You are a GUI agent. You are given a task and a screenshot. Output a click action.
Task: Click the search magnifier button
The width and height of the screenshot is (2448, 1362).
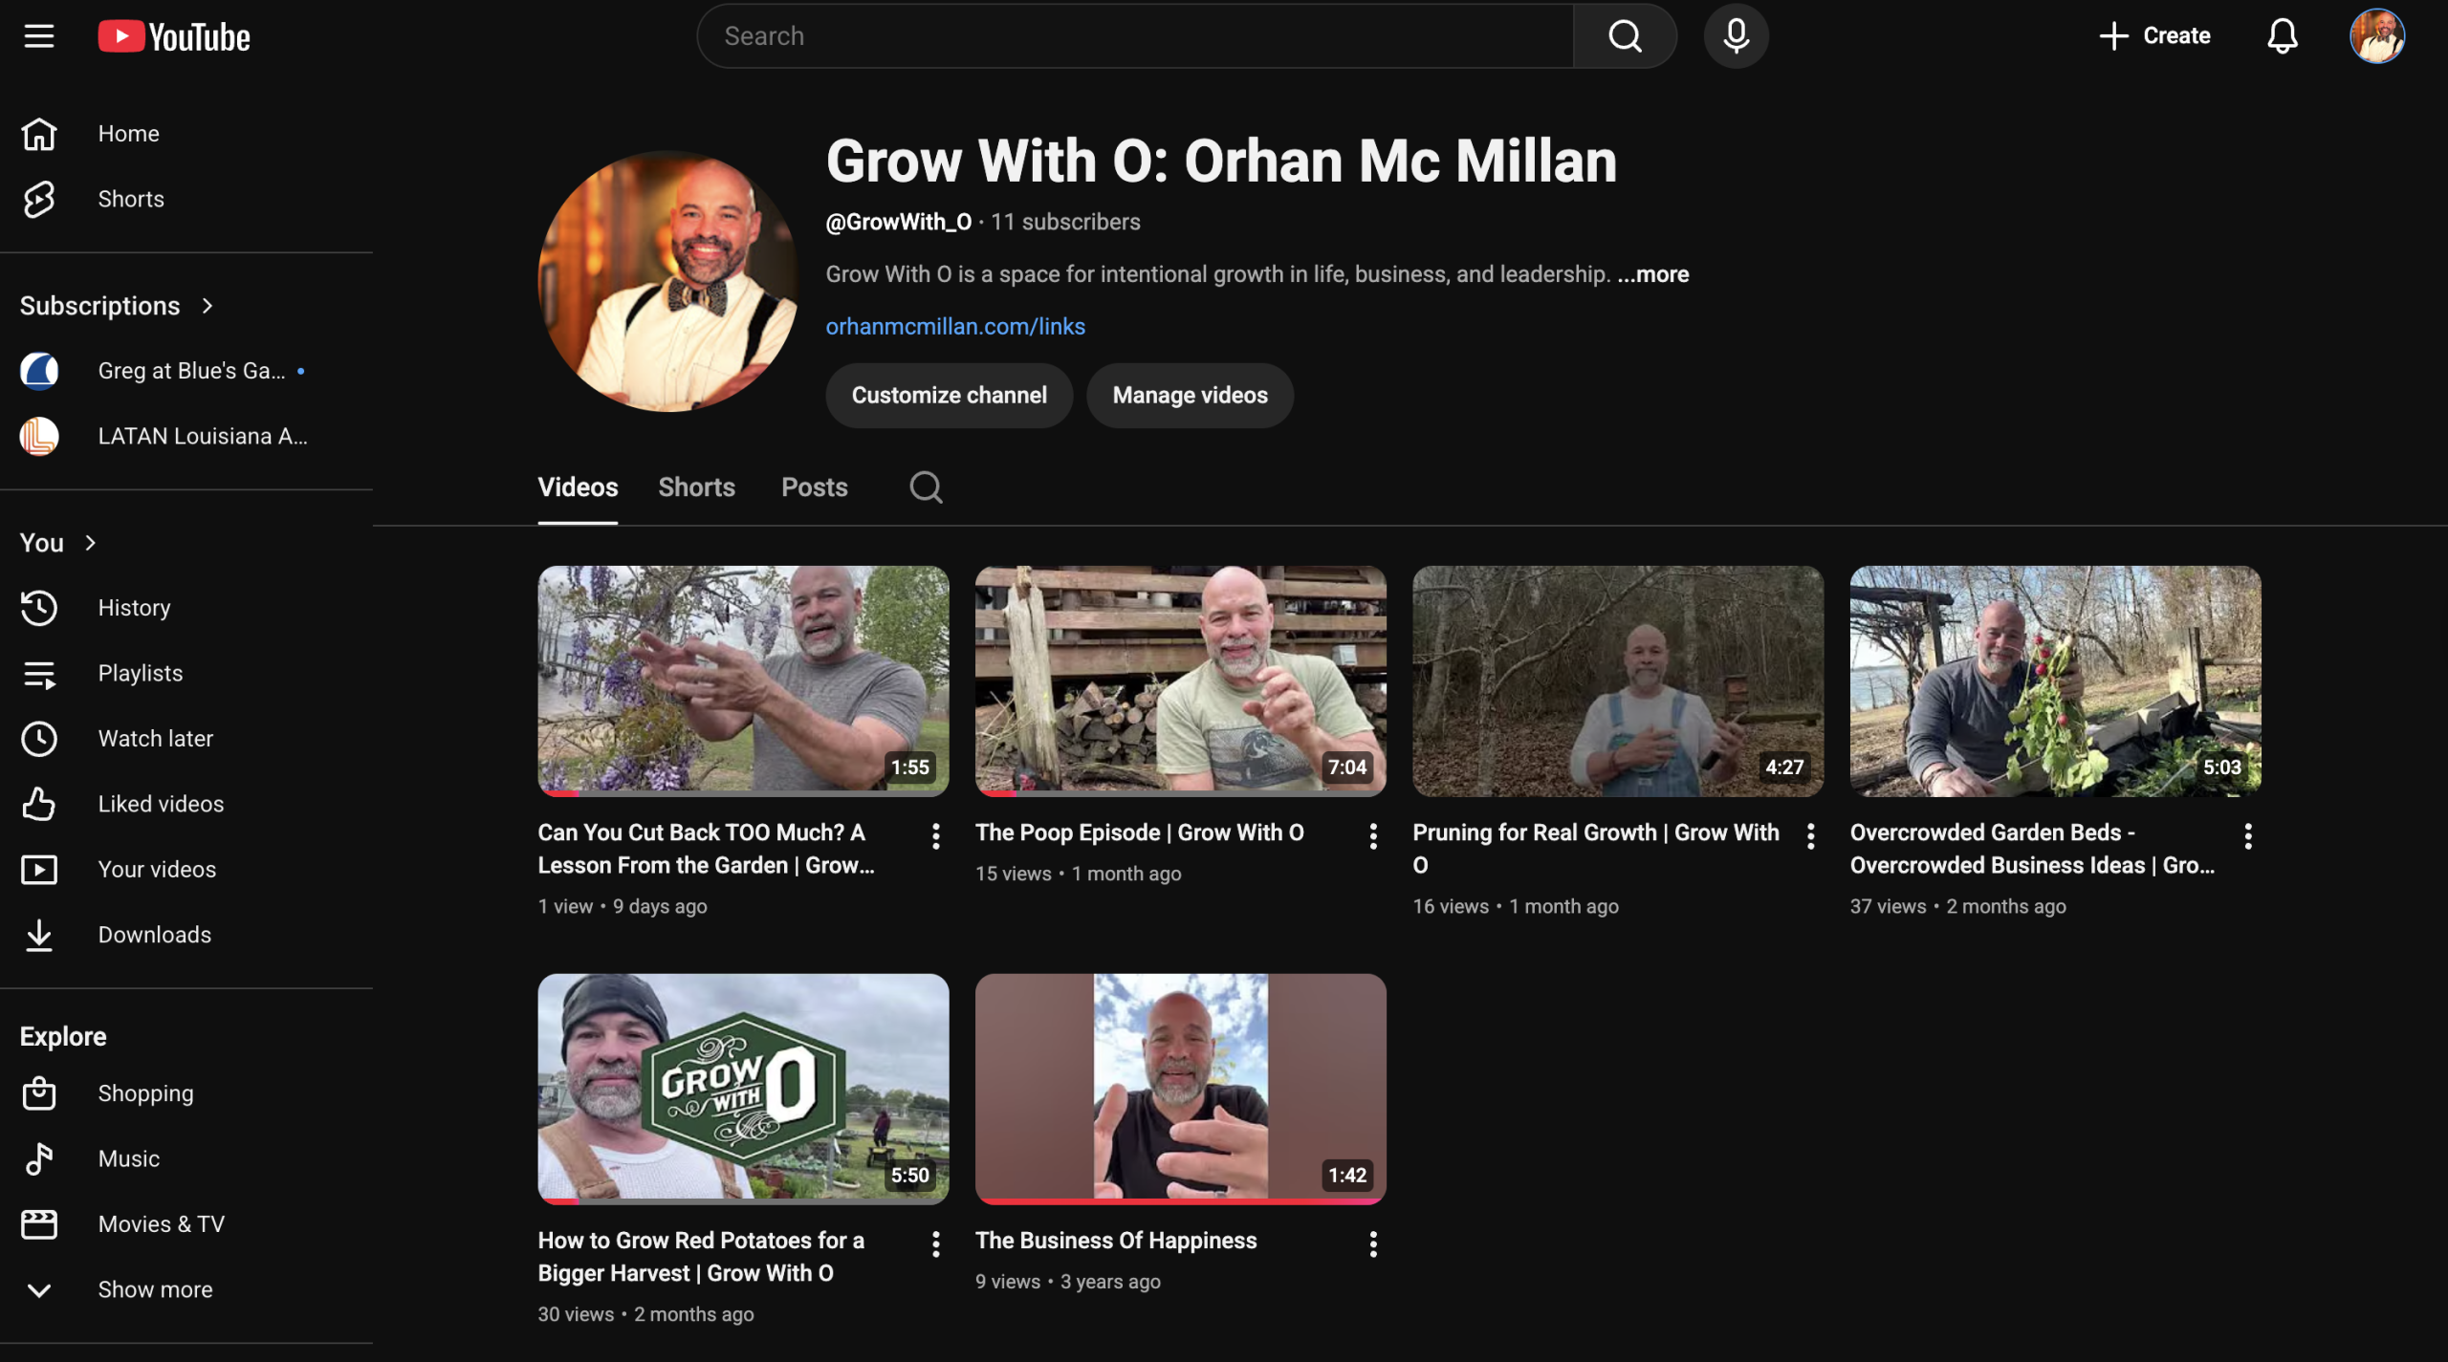tap(1624, 35)
